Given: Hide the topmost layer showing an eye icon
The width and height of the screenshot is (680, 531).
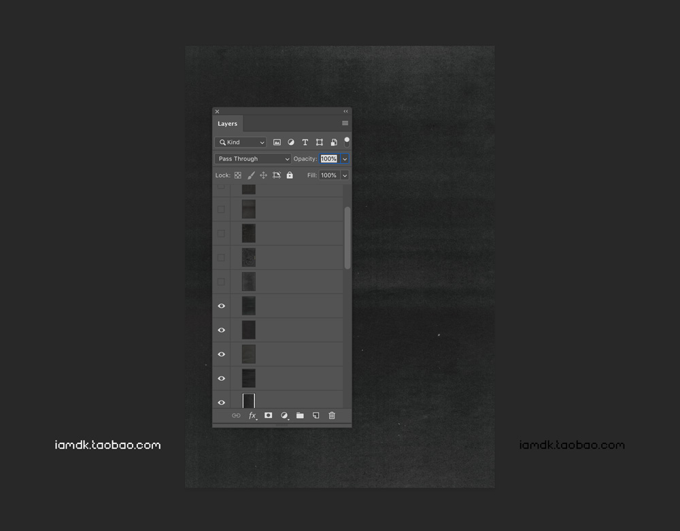Looking at the screenshot, I should coord(221,305).
